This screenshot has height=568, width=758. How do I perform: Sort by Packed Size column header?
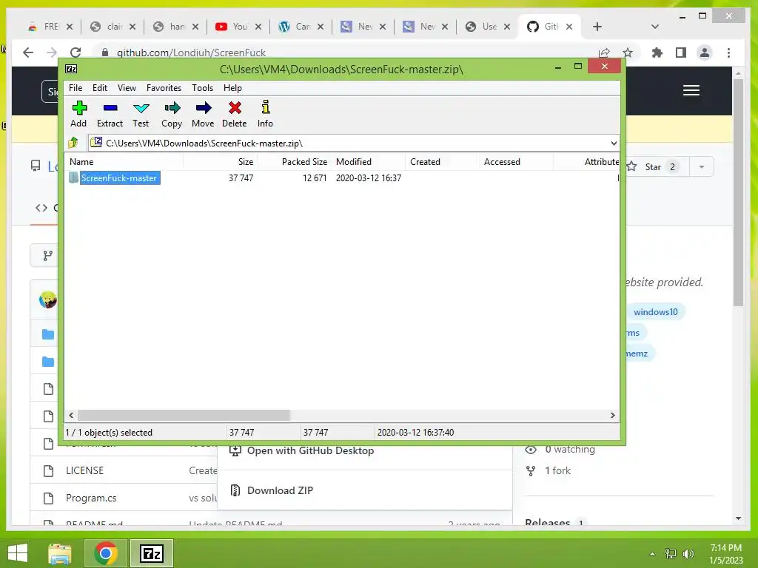click(x=295, y=162)
